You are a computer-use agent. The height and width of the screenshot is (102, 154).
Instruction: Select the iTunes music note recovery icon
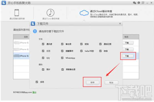pos(51,13)
